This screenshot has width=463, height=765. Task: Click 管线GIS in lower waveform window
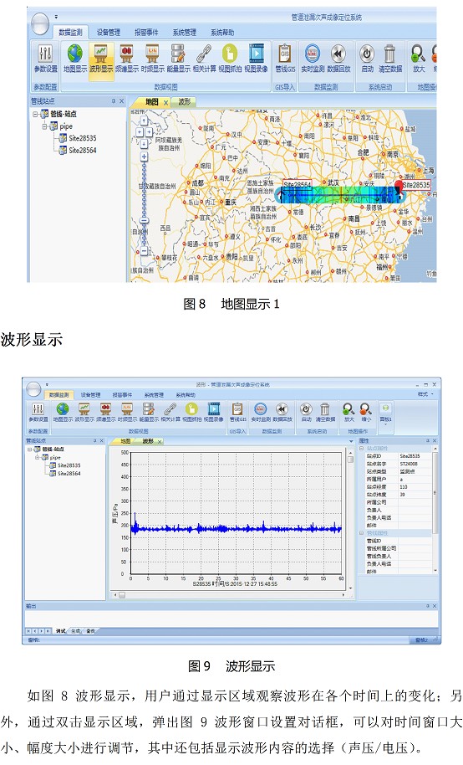point(238,413)
